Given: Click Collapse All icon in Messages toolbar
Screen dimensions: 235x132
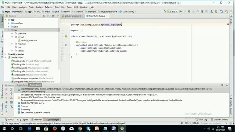Looking at the screenshot, I should pyautogui.click(x=11, y=94).
